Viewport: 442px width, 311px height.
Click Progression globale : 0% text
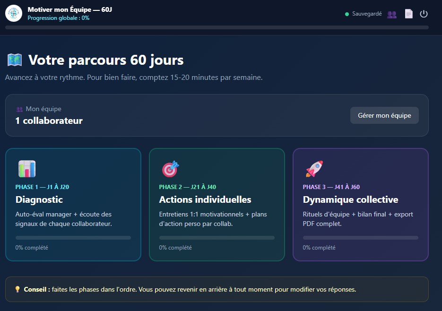click(x=58, y=18)
